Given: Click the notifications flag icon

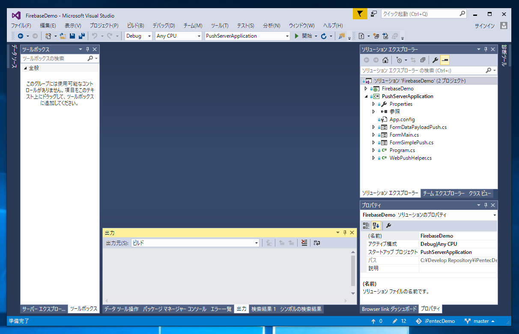Looking at the screenshot, I should coord(360,14).
